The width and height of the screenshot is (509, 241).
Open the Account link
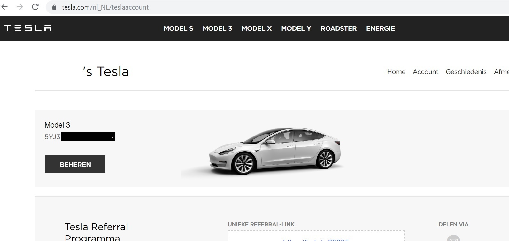point(426,72)
